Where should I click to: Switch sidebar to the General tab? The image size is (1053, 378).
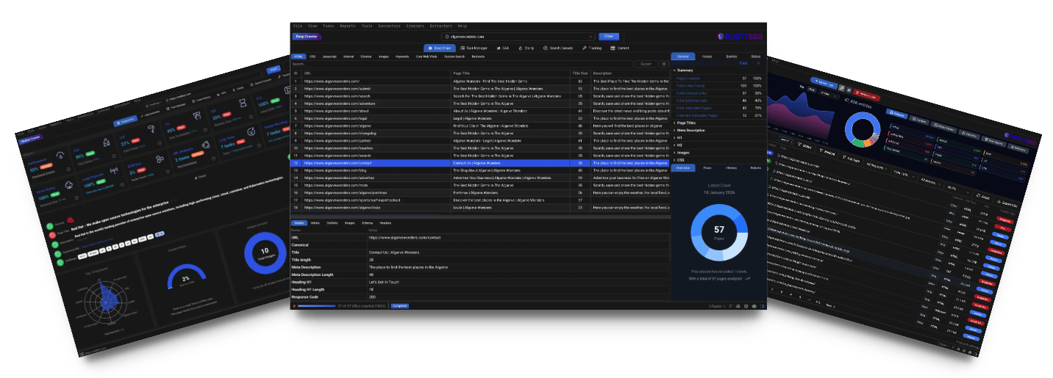(682, 56)
